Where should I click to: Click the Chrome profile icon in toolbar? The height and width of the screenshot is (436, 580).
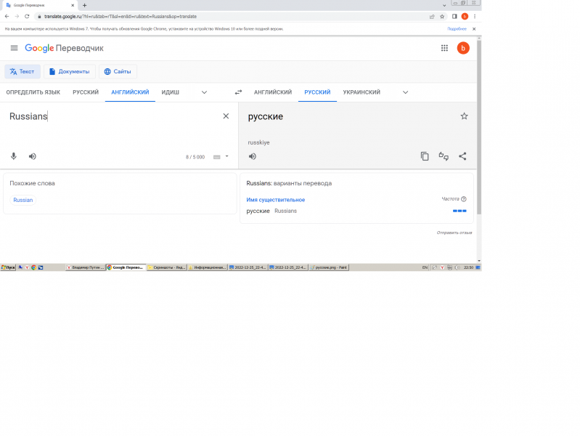[x=465, y=16]
